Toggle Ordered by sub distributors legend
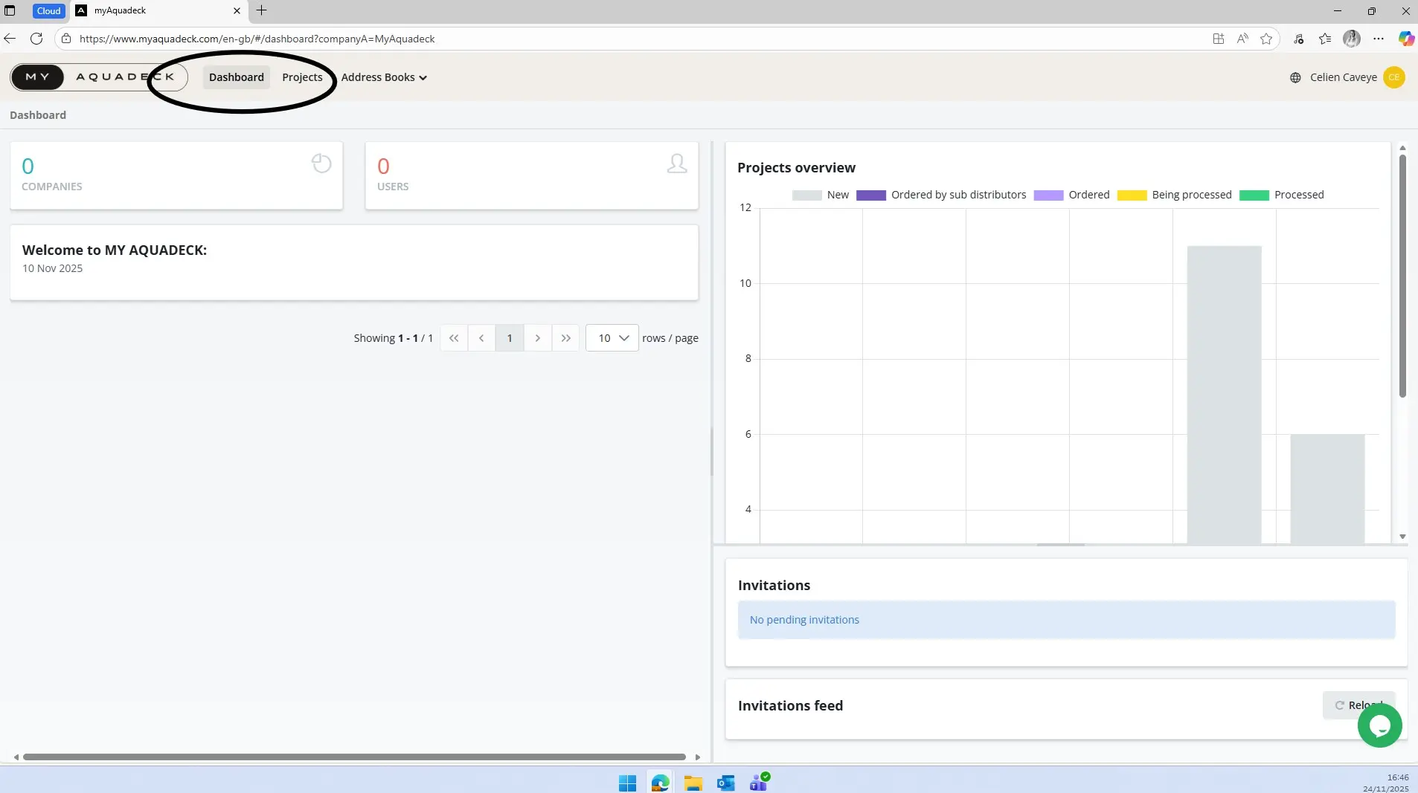Viewport: 1418px width, 793px height. click(942, 195)
